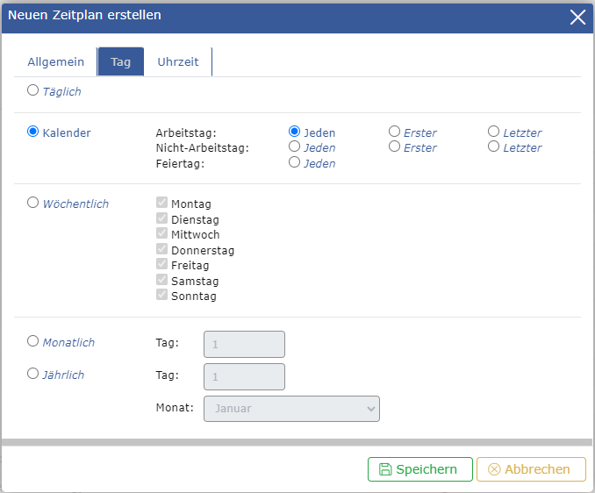Viewport: 595px width, 493px height.
Task: Click the Monatlich Tag input field
Action: [244, 345]
